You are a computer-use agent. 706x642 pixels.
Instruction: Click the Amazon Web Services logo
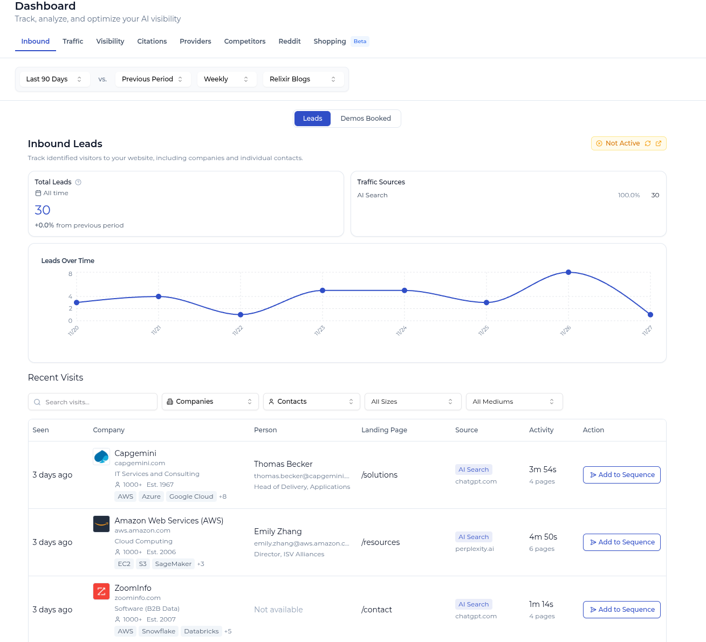101,524
